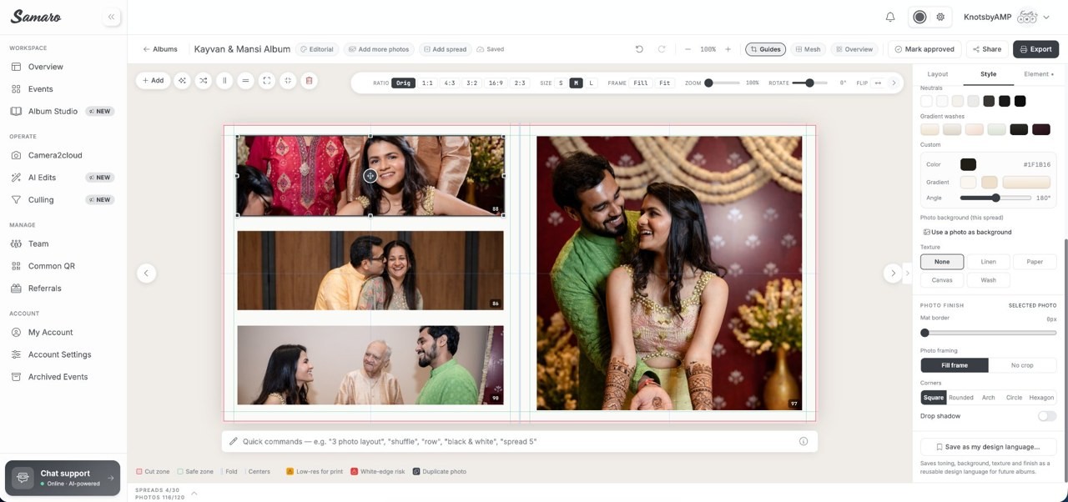The width and height of the screenshot is (1068, 502).
Task: Delete the selected photo with the trash icon
Action: click(x=309, y=81)
